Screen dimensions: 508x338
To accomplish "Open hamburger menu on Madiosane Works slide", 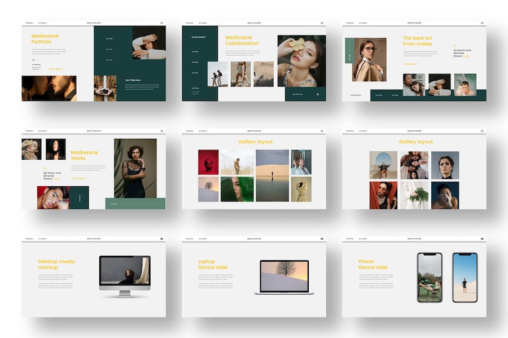I will [161, 131].
